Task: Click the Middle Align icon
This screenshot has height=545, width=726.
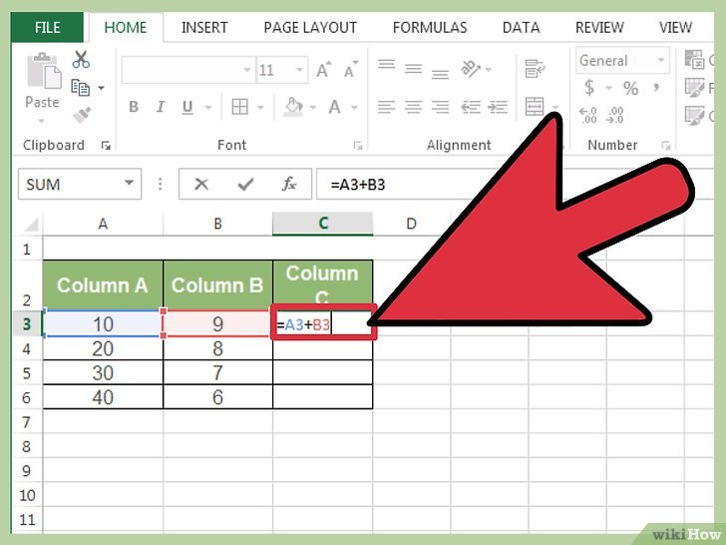Action: pyautogui.click(x=414, y=69)
